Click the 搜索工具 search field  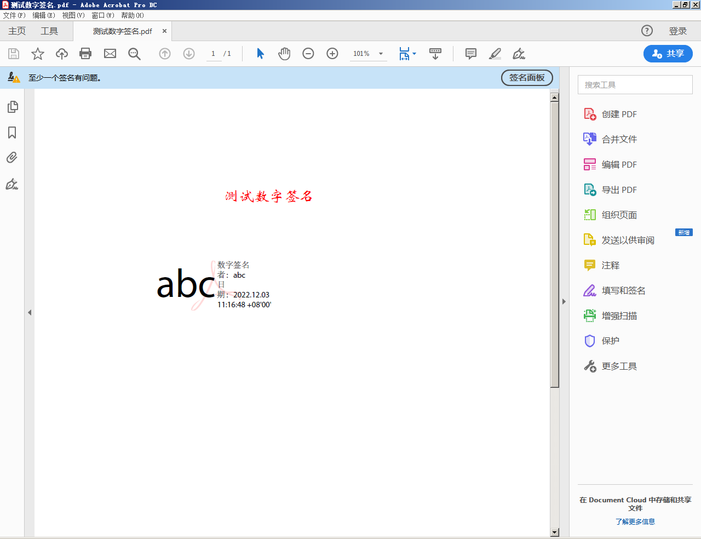pyautogui.click(x=635, y=85)
